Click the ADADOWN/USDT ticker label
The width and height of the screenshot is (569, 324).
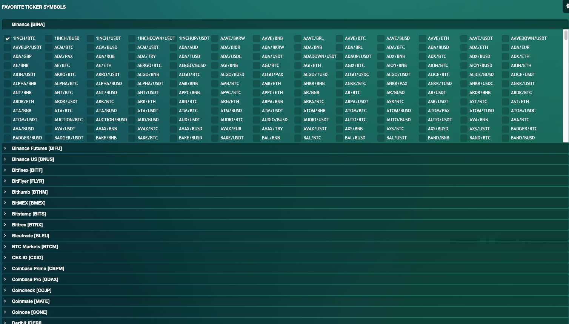tap(320, 57)
